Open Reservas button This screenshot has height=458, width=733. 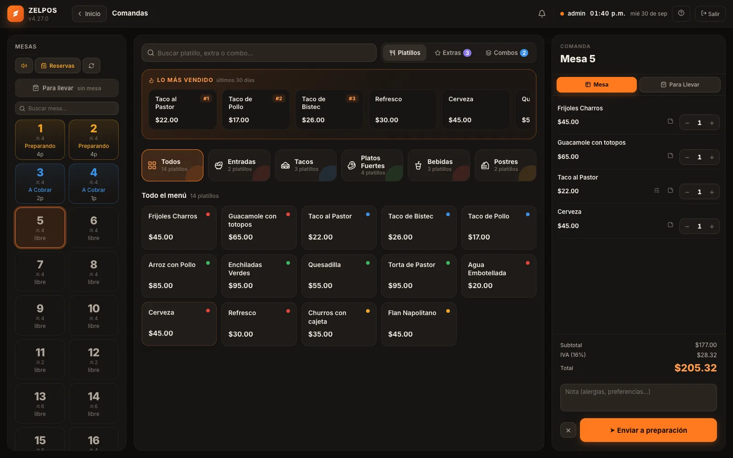pyautogui.click(x=58, y=65)
